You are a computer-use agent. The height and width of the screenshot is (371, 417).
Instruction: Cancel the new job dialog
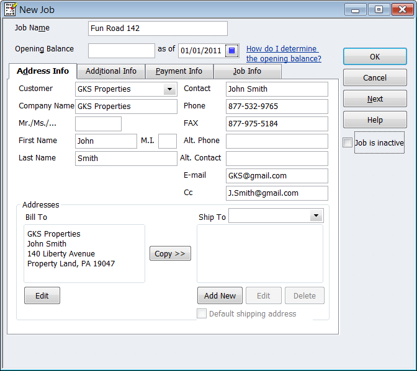tap(374, 77)
